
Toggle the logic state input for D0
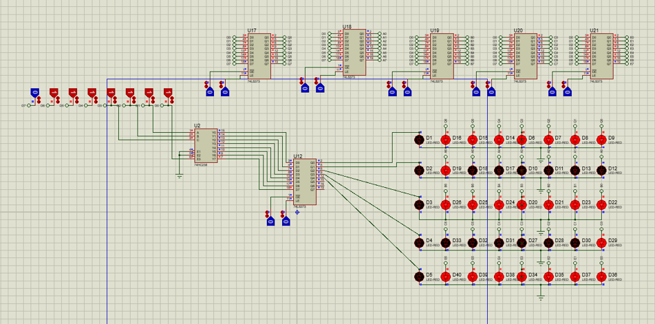click(167, 92)
